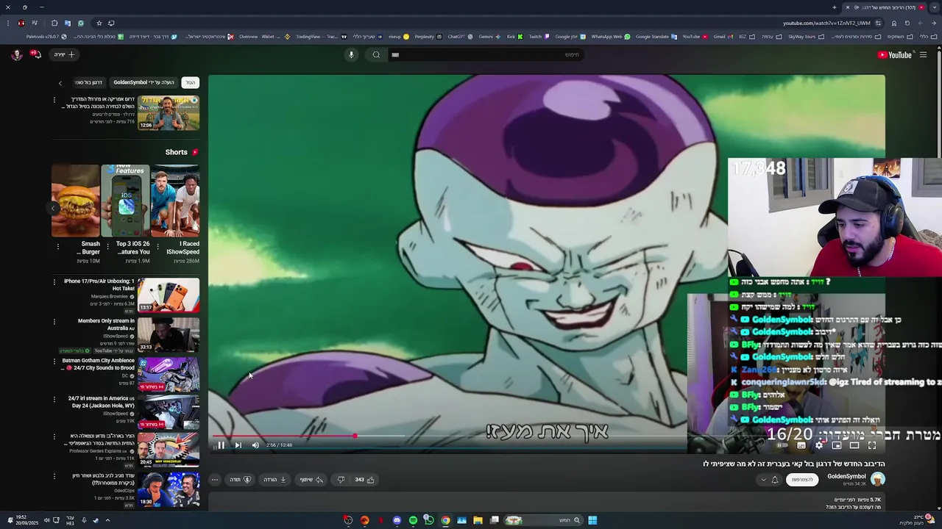Open File Explorer from the taskbar
The height and width of the screenshot is (529, 942).
(478, 520)
